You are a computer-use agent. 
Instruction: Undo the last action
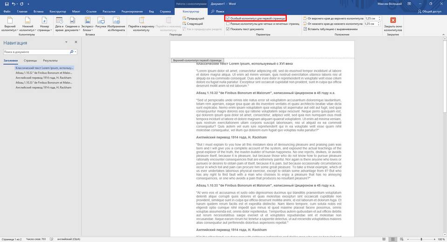pyautogui.click(x=14, y=4)
